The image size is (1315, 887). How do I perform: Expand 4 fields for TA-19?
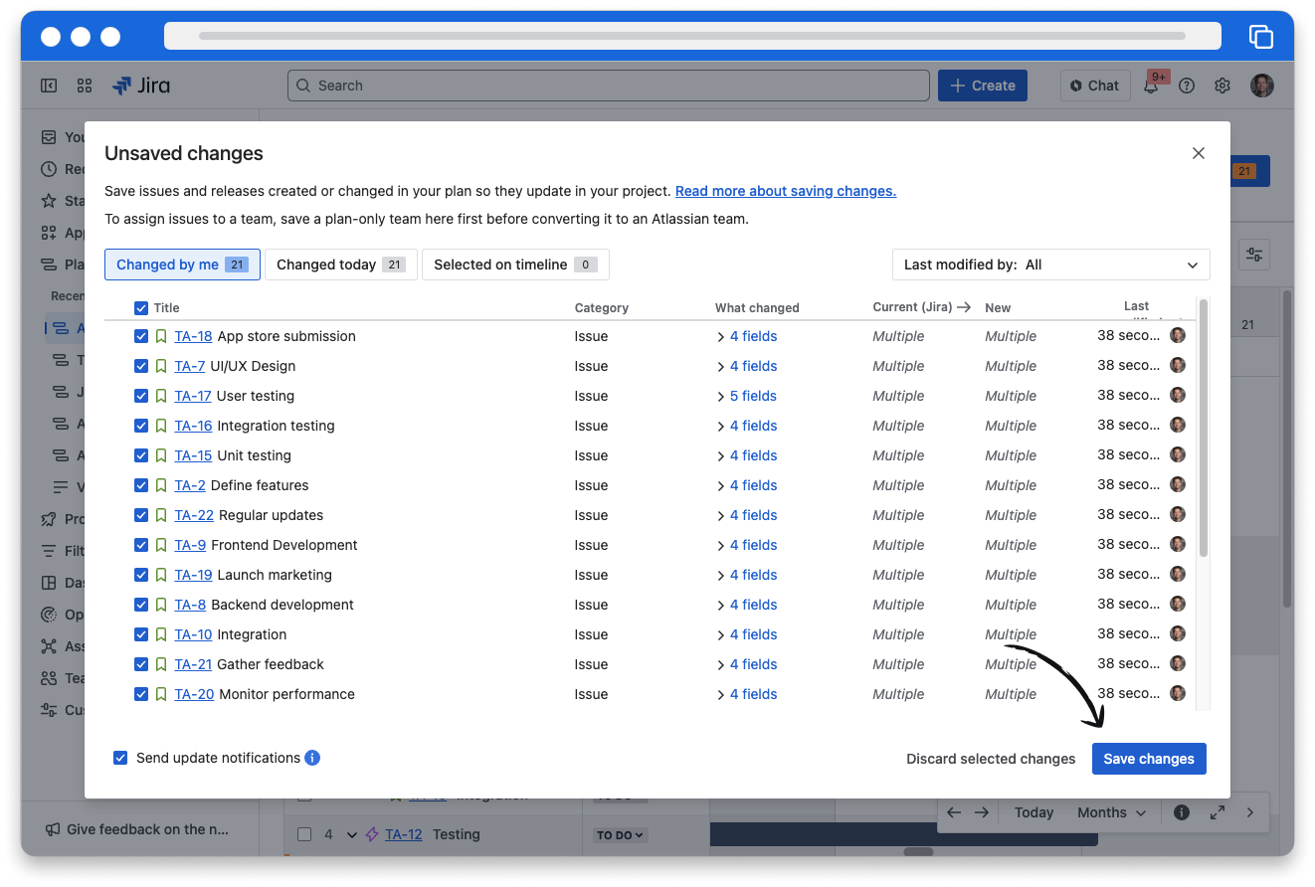[x=747, y=575]
